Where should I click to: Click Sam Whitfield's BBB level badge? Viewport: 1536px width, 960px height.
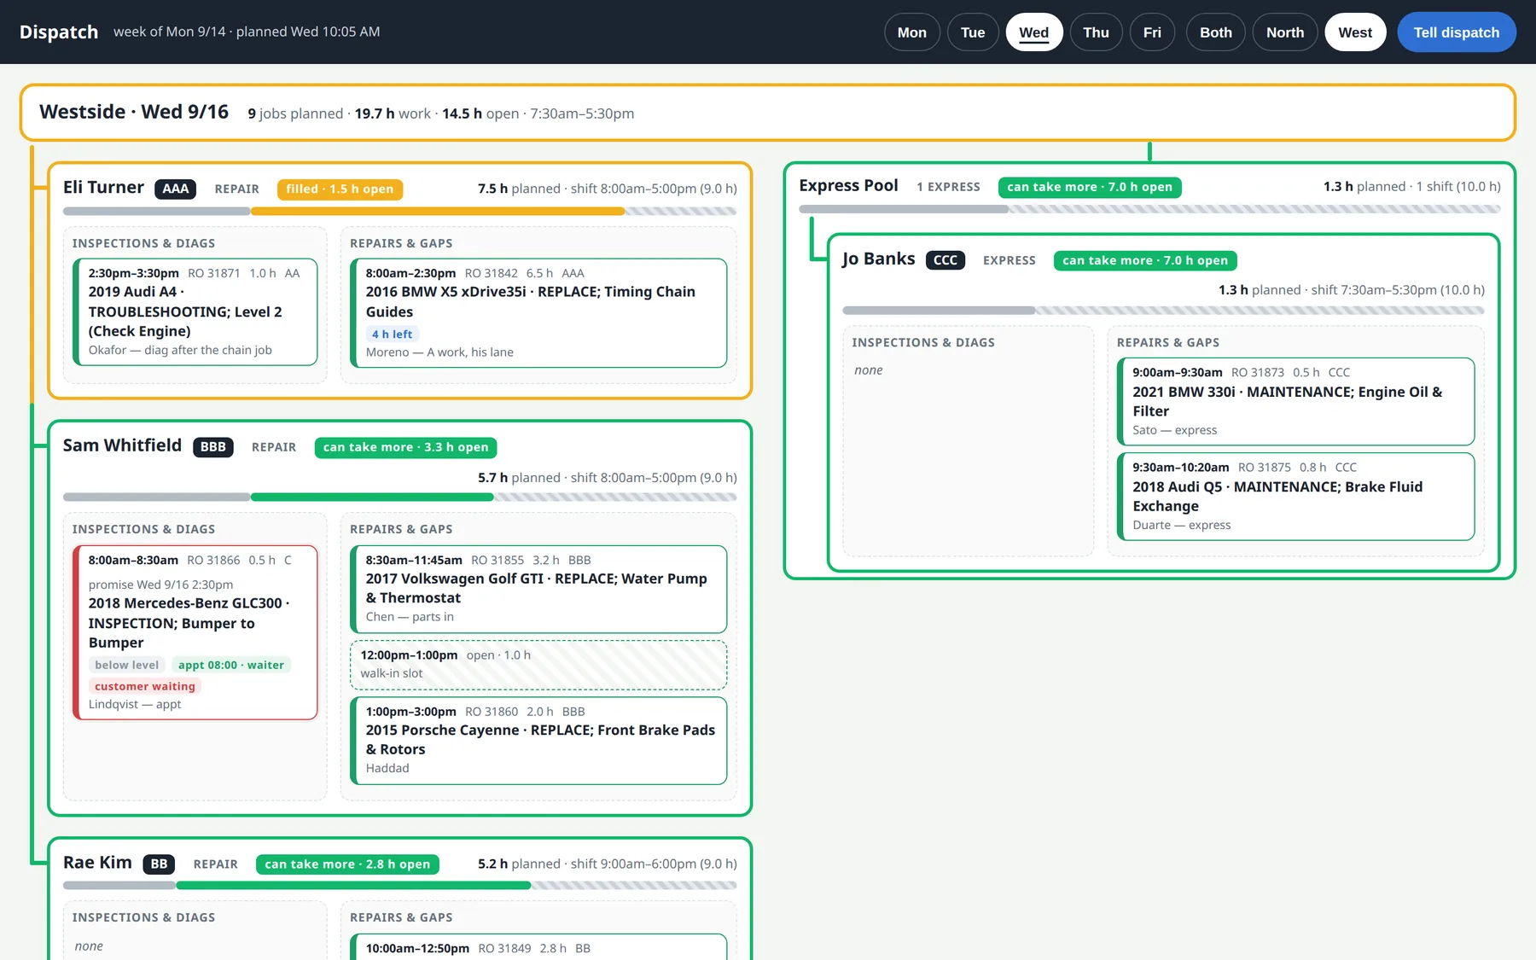pyautogui.click(x=212, y=447)
